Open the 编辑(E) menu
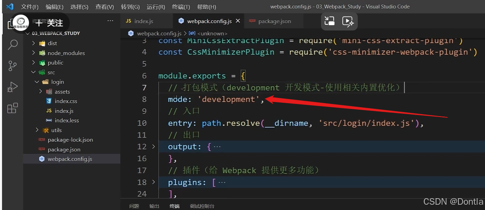 click(54, 7)
